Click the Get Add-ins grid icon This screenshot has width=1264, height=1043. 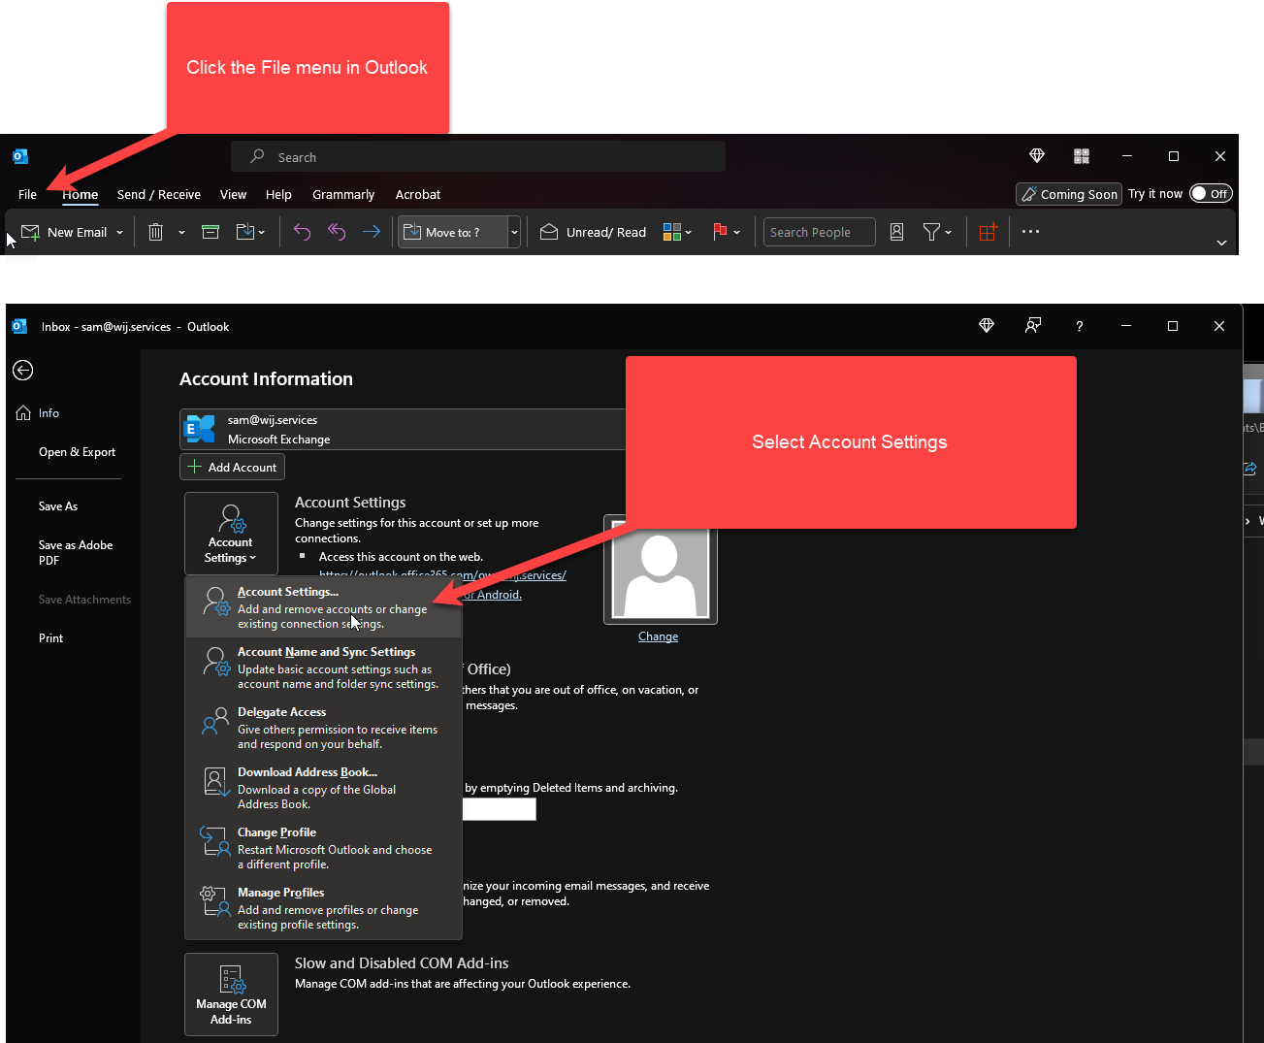988,232
